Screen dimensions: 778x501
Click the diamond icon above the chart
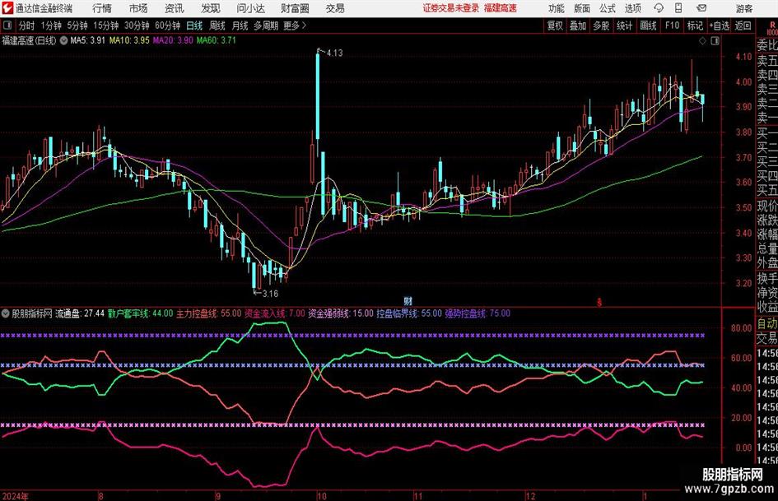(702, 41)
